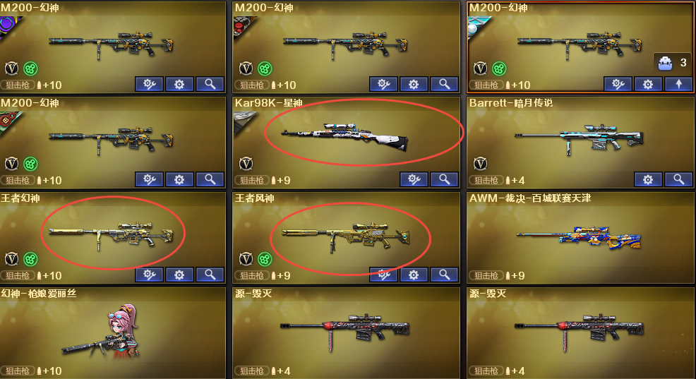Open gear settings on Barrett-暗月传说 card
Image resolution: width=696 pixels, height=379 pixels.
648,179
